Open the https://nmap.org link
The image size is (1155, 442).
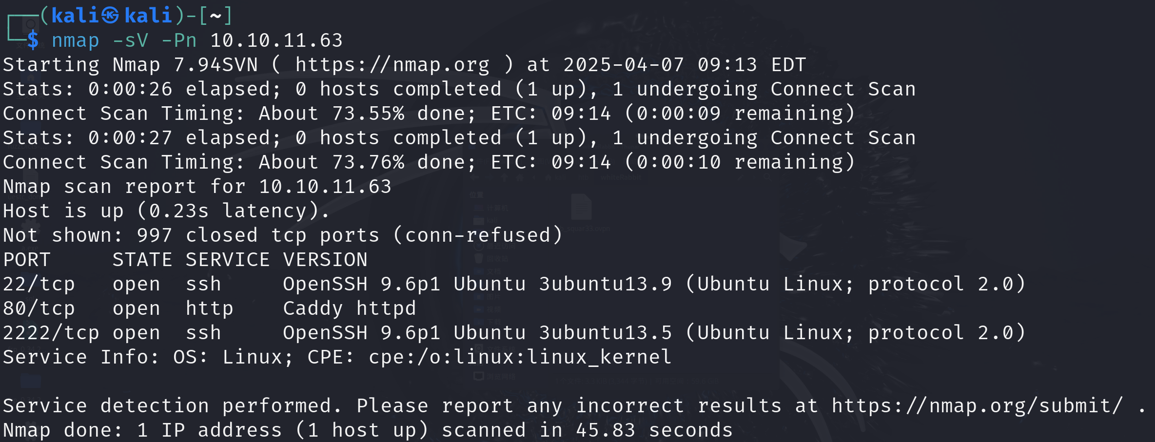pos(392,65)
